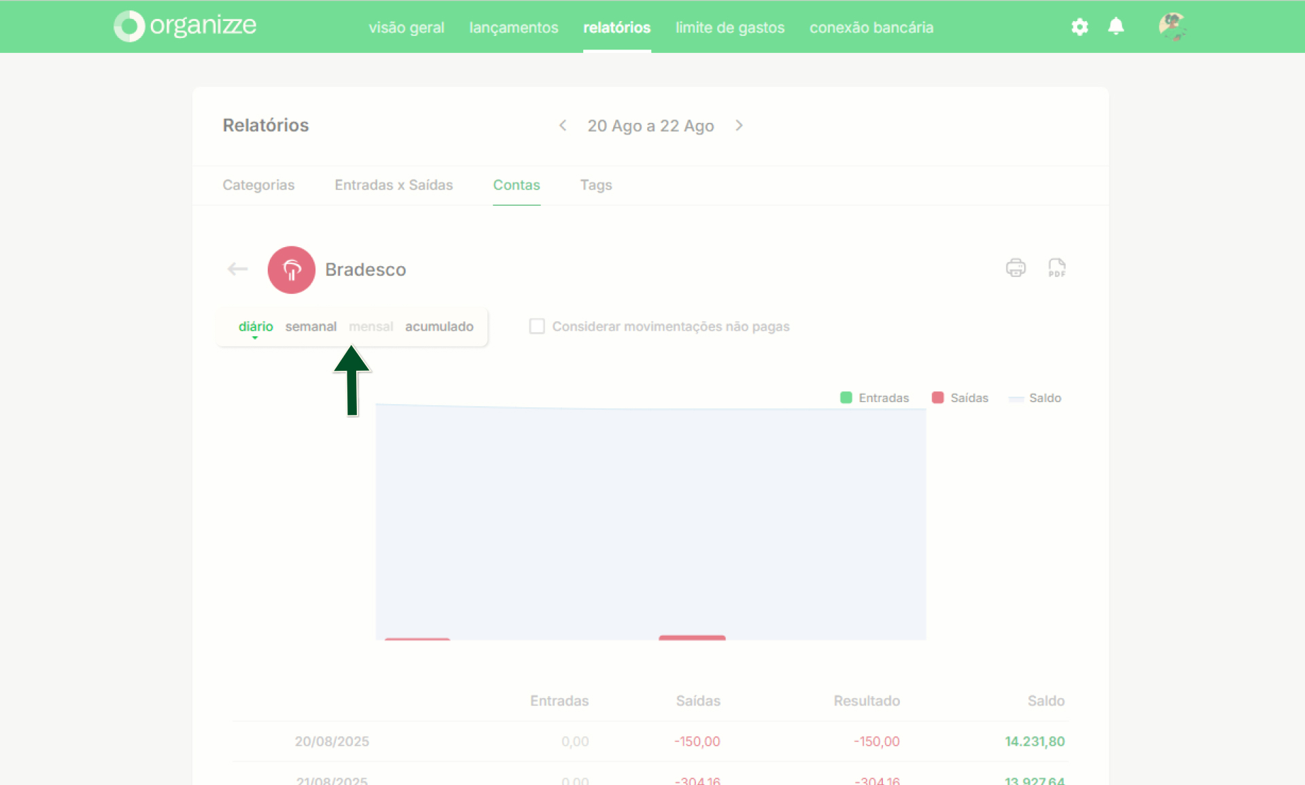This screenshot has height=785, width=1305.
Task: Export the report as PDF
Action: tap(1056, 268)
